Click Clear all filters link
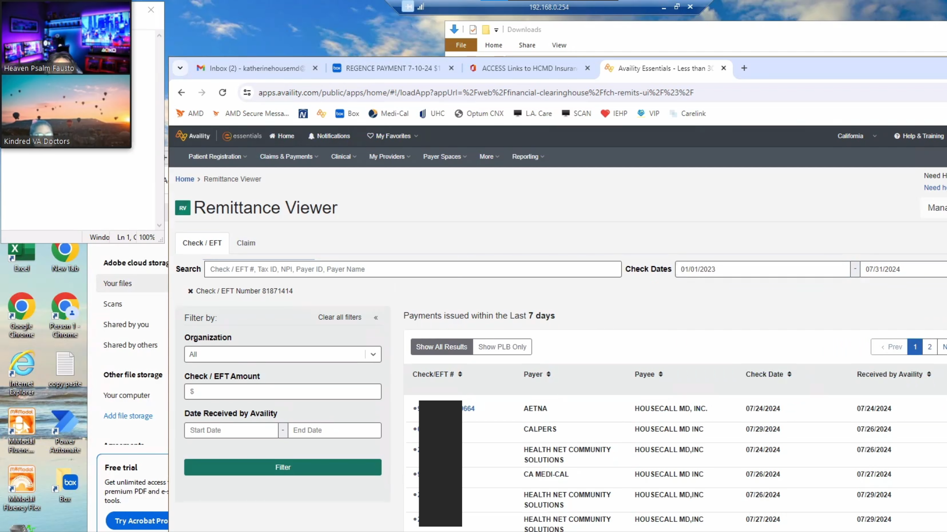This screenshot has width=947, height=532. pyautogui.click(x=339, y=318)
